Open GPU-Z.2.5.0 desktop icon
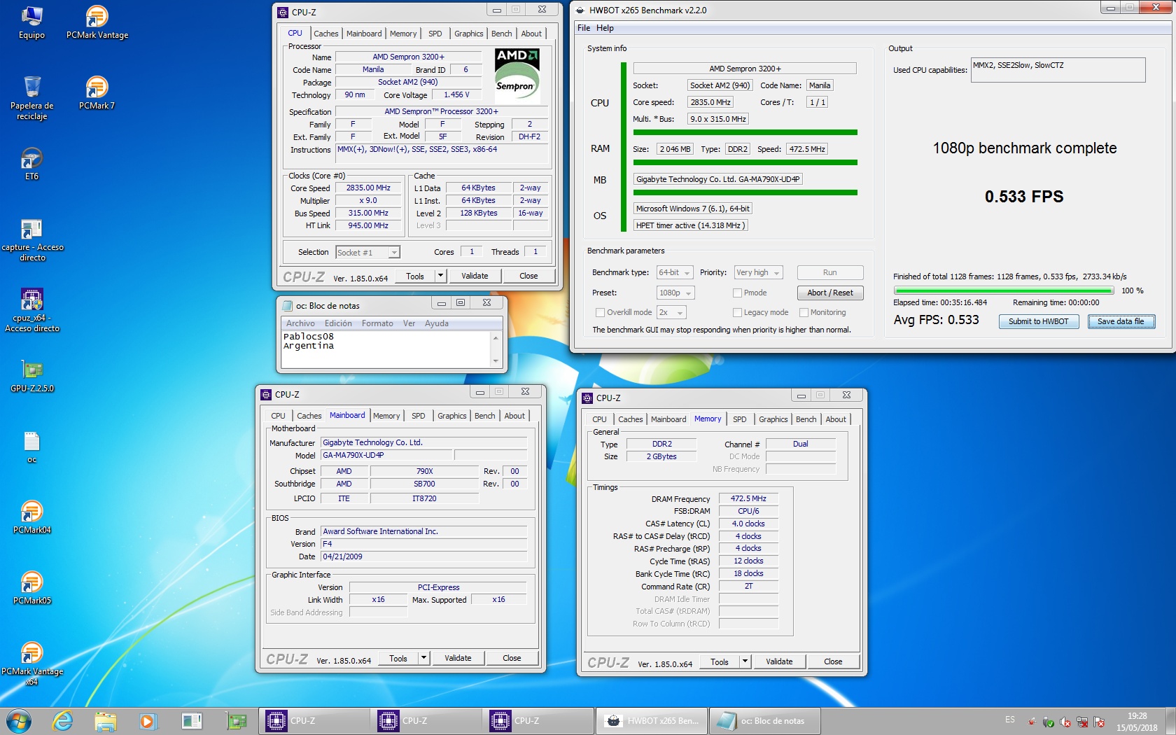This screenshot has height=735, width=1176. click(x=32, y=376)
